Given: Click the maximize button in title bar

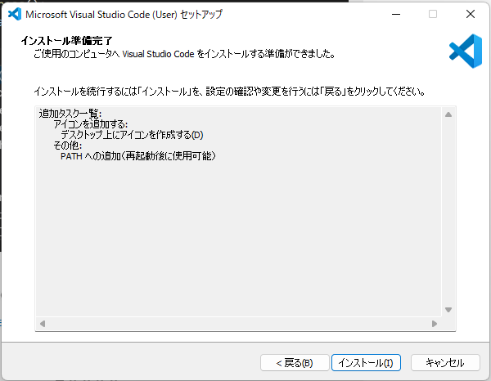Looking at the screenshot, I should pyautogui.click(x=433, y=14).
